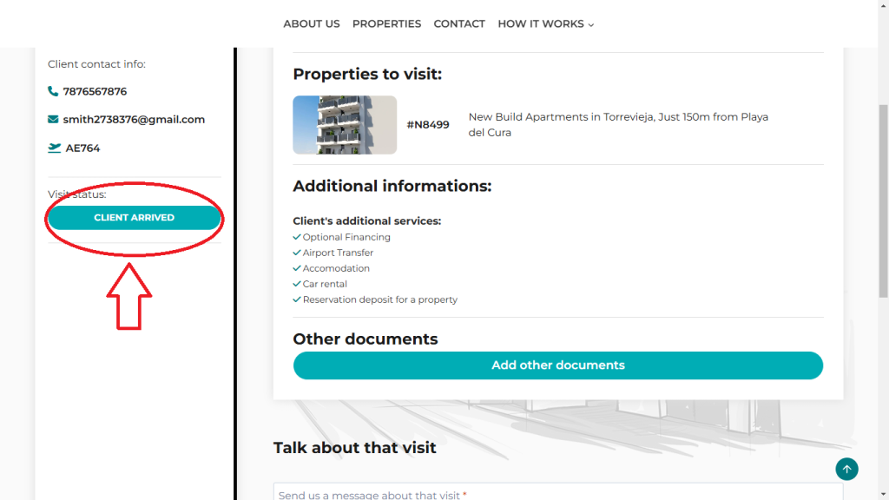This screenshot has height=500, width=889.
Task: Click the envelope icon next to email
Action: tap(53, 120)
